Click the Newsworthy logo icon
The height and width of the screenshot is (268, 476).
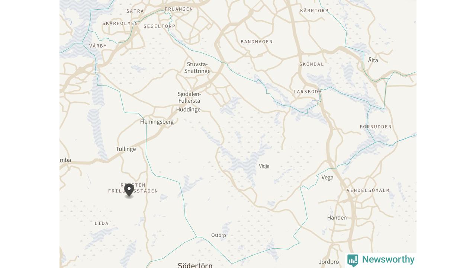pyautogui.click(x=353, y=260)
